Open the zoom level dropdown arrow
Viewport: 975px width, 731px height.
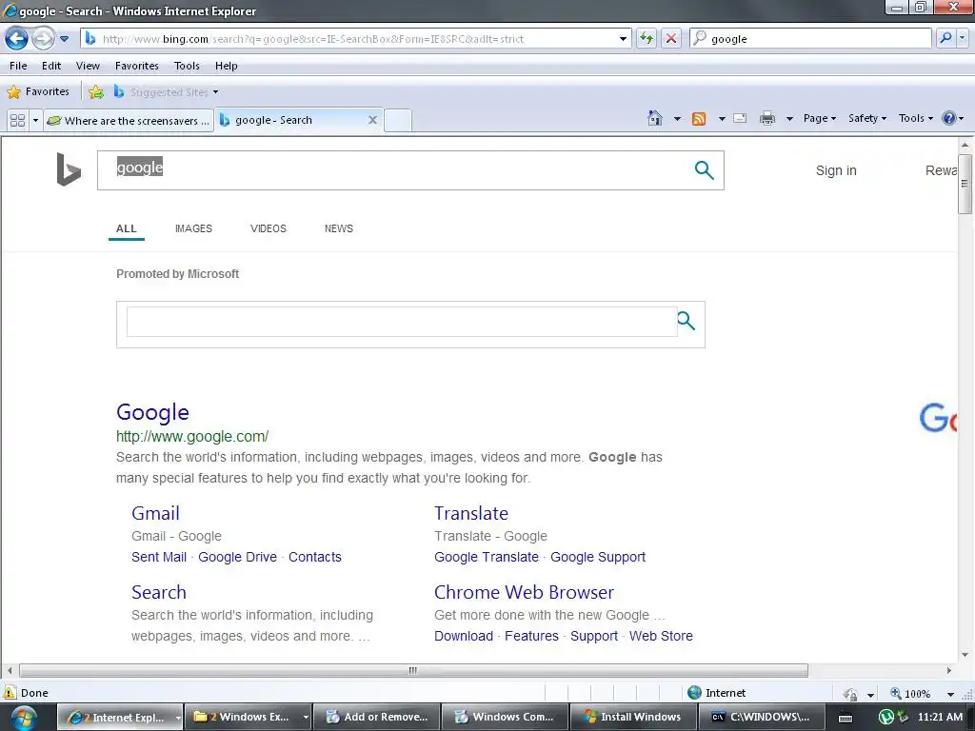(950, 694)
